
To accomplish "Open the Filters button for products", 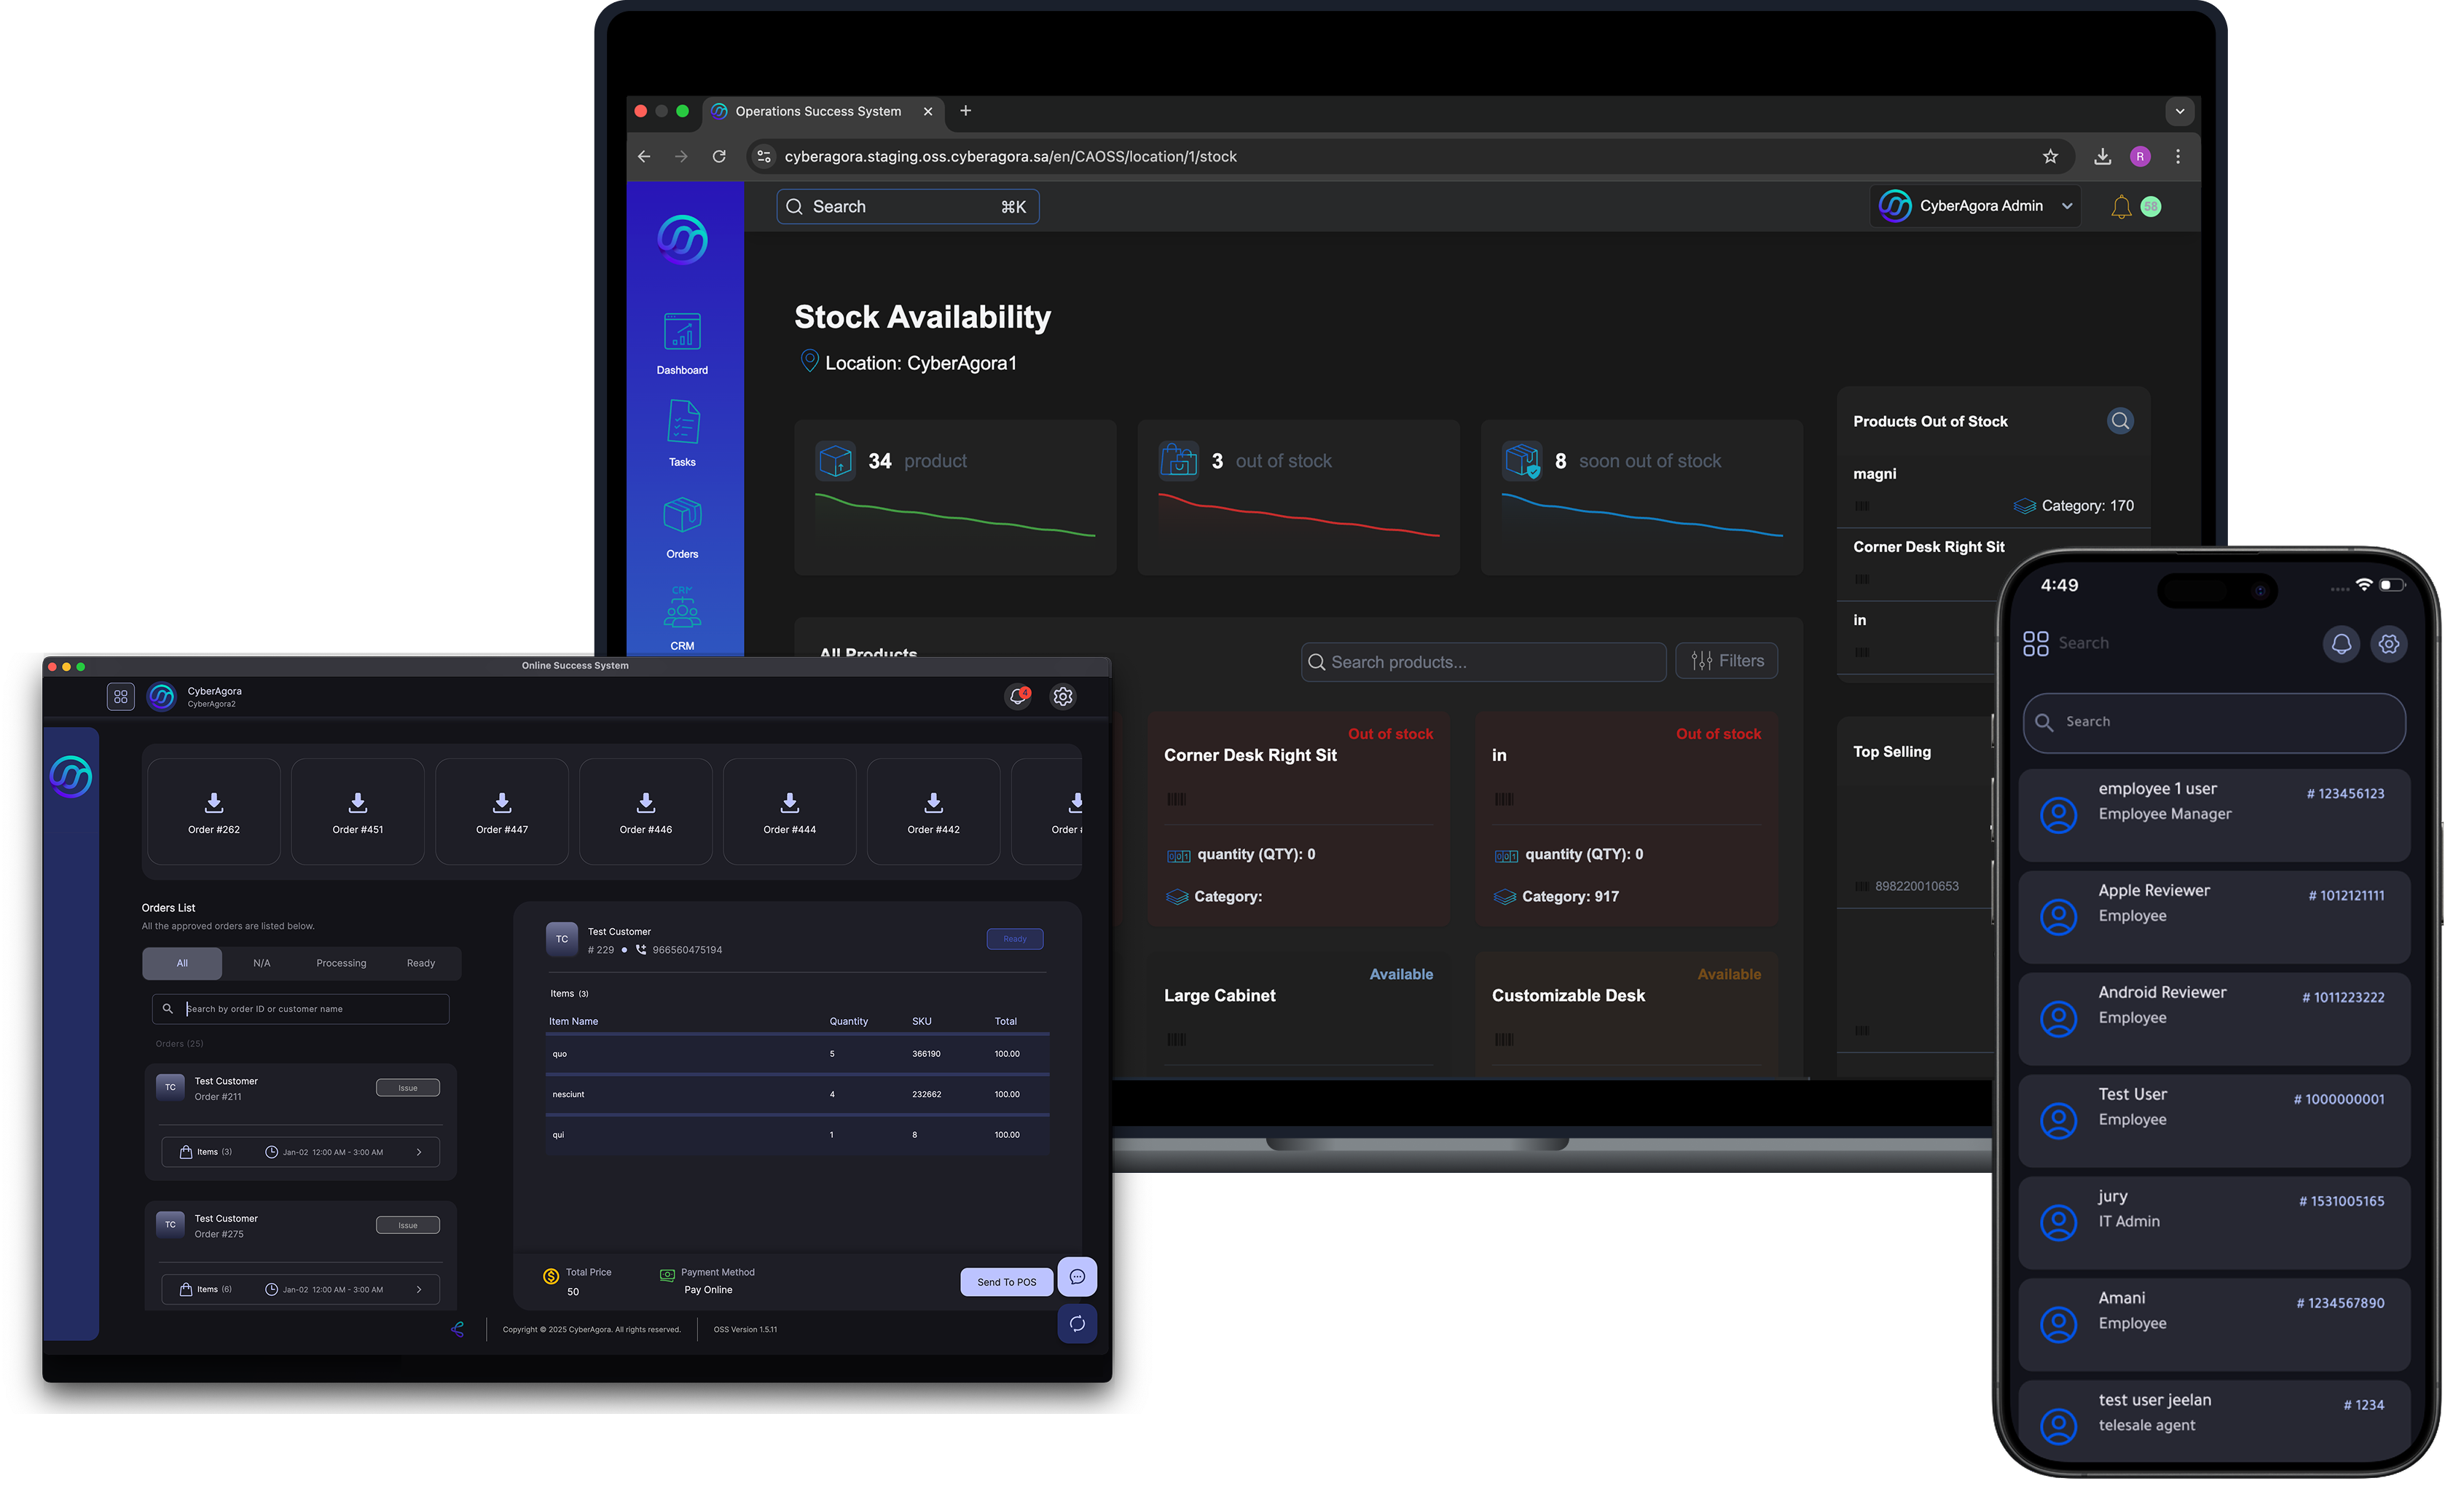I will (1726, 661).
